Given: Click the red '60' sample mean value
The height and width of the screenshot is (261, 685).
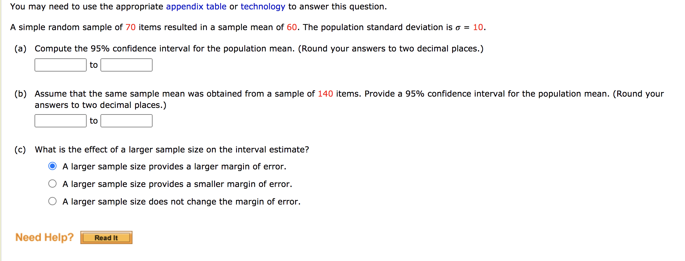Looking at the screenshot, I should [292, 27].
